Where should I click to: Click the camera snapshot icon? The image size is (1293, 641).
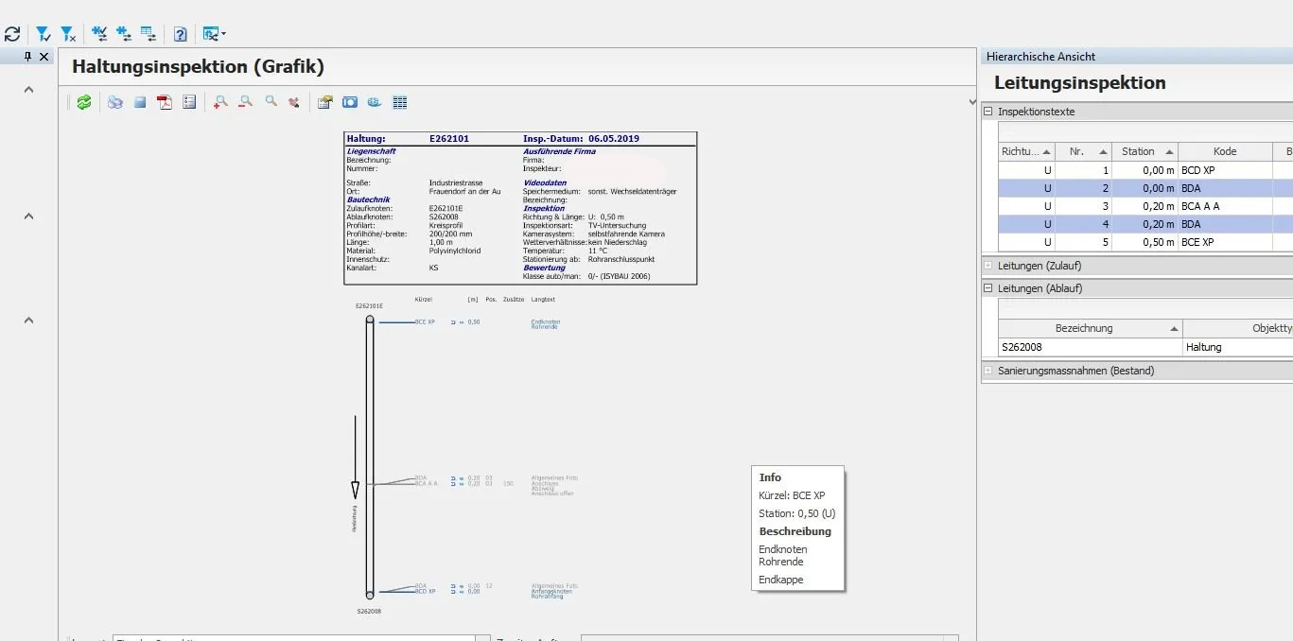[x=350, y=102]
